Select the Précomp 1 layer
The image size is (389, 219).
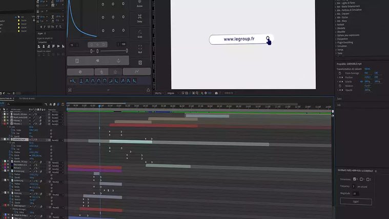[17, 124]
